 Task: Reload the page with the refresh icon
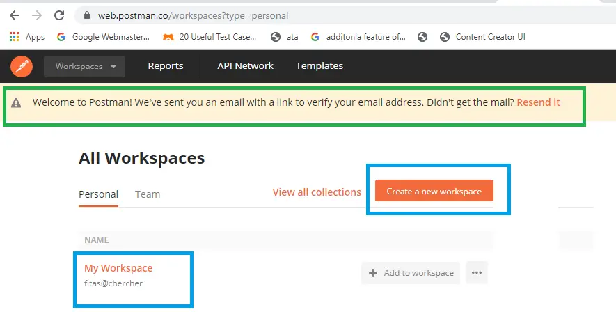click(59, 15)
